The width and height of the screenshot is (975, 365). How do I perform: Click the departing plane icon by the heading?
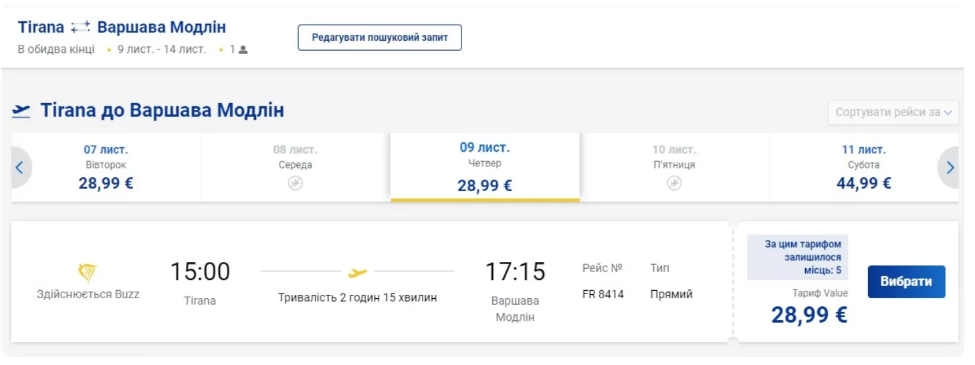21,110
